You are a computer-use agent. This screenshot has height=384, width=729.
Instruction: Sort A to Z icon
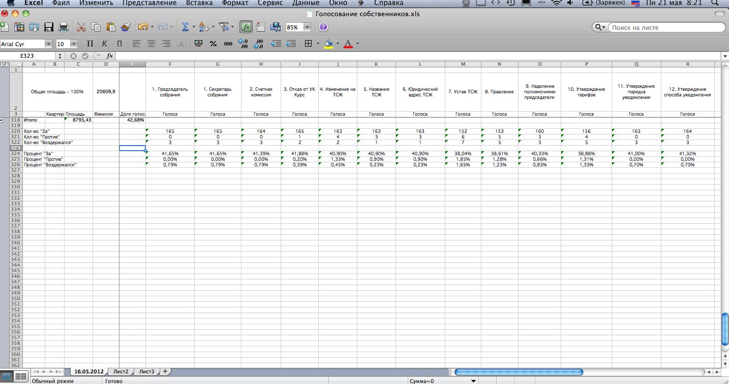coord(204,27)
